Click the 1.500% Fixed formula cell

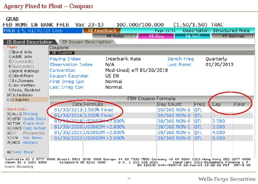(99, 110)
